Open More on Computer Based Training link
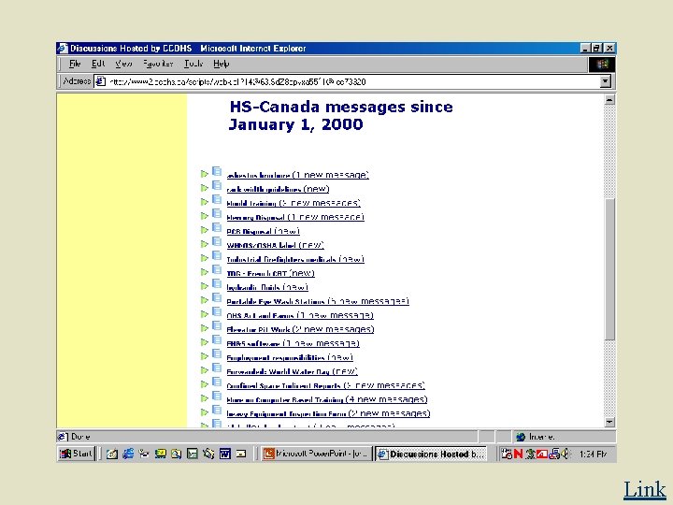This screenshot has height=505, width=673. click(327, 399)
